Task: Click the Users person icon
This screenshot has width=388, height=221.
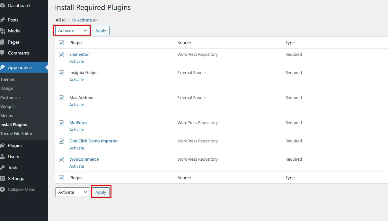Action: pyautogui.click(x=2, y=157)
